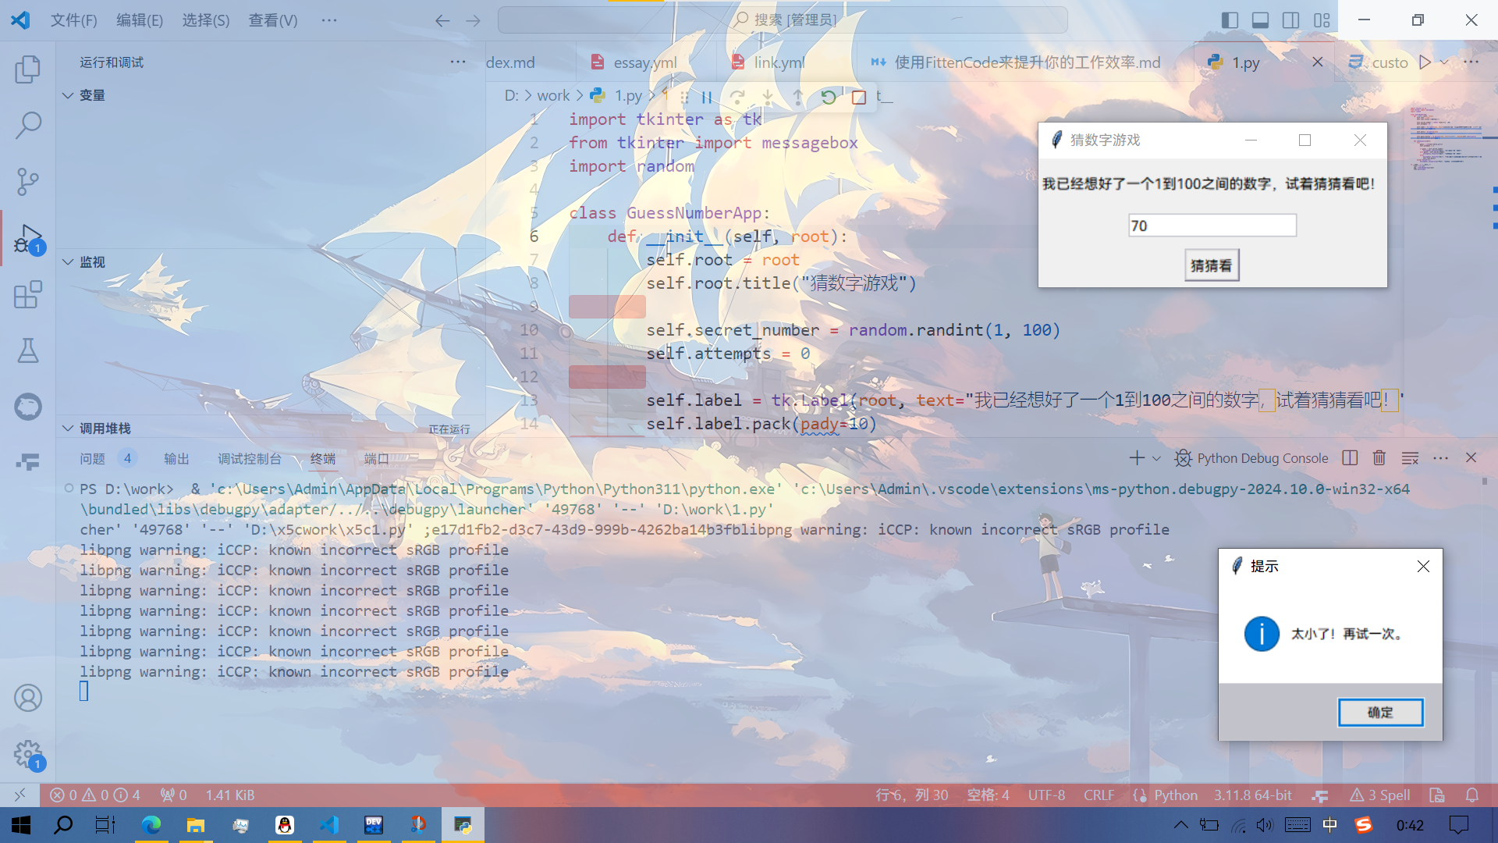
Task: Close the bottom panel
Action: [1471, 458]
